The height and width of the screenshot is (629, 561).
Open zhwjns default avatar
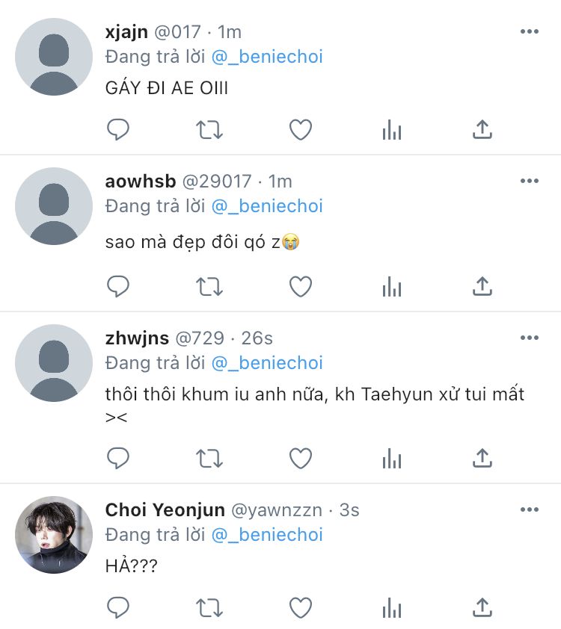coord(54,363)
